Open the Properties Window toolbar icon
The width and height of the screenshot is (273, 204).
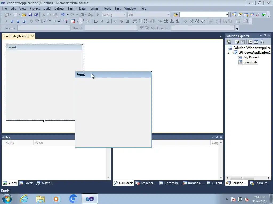pos(240,15)
